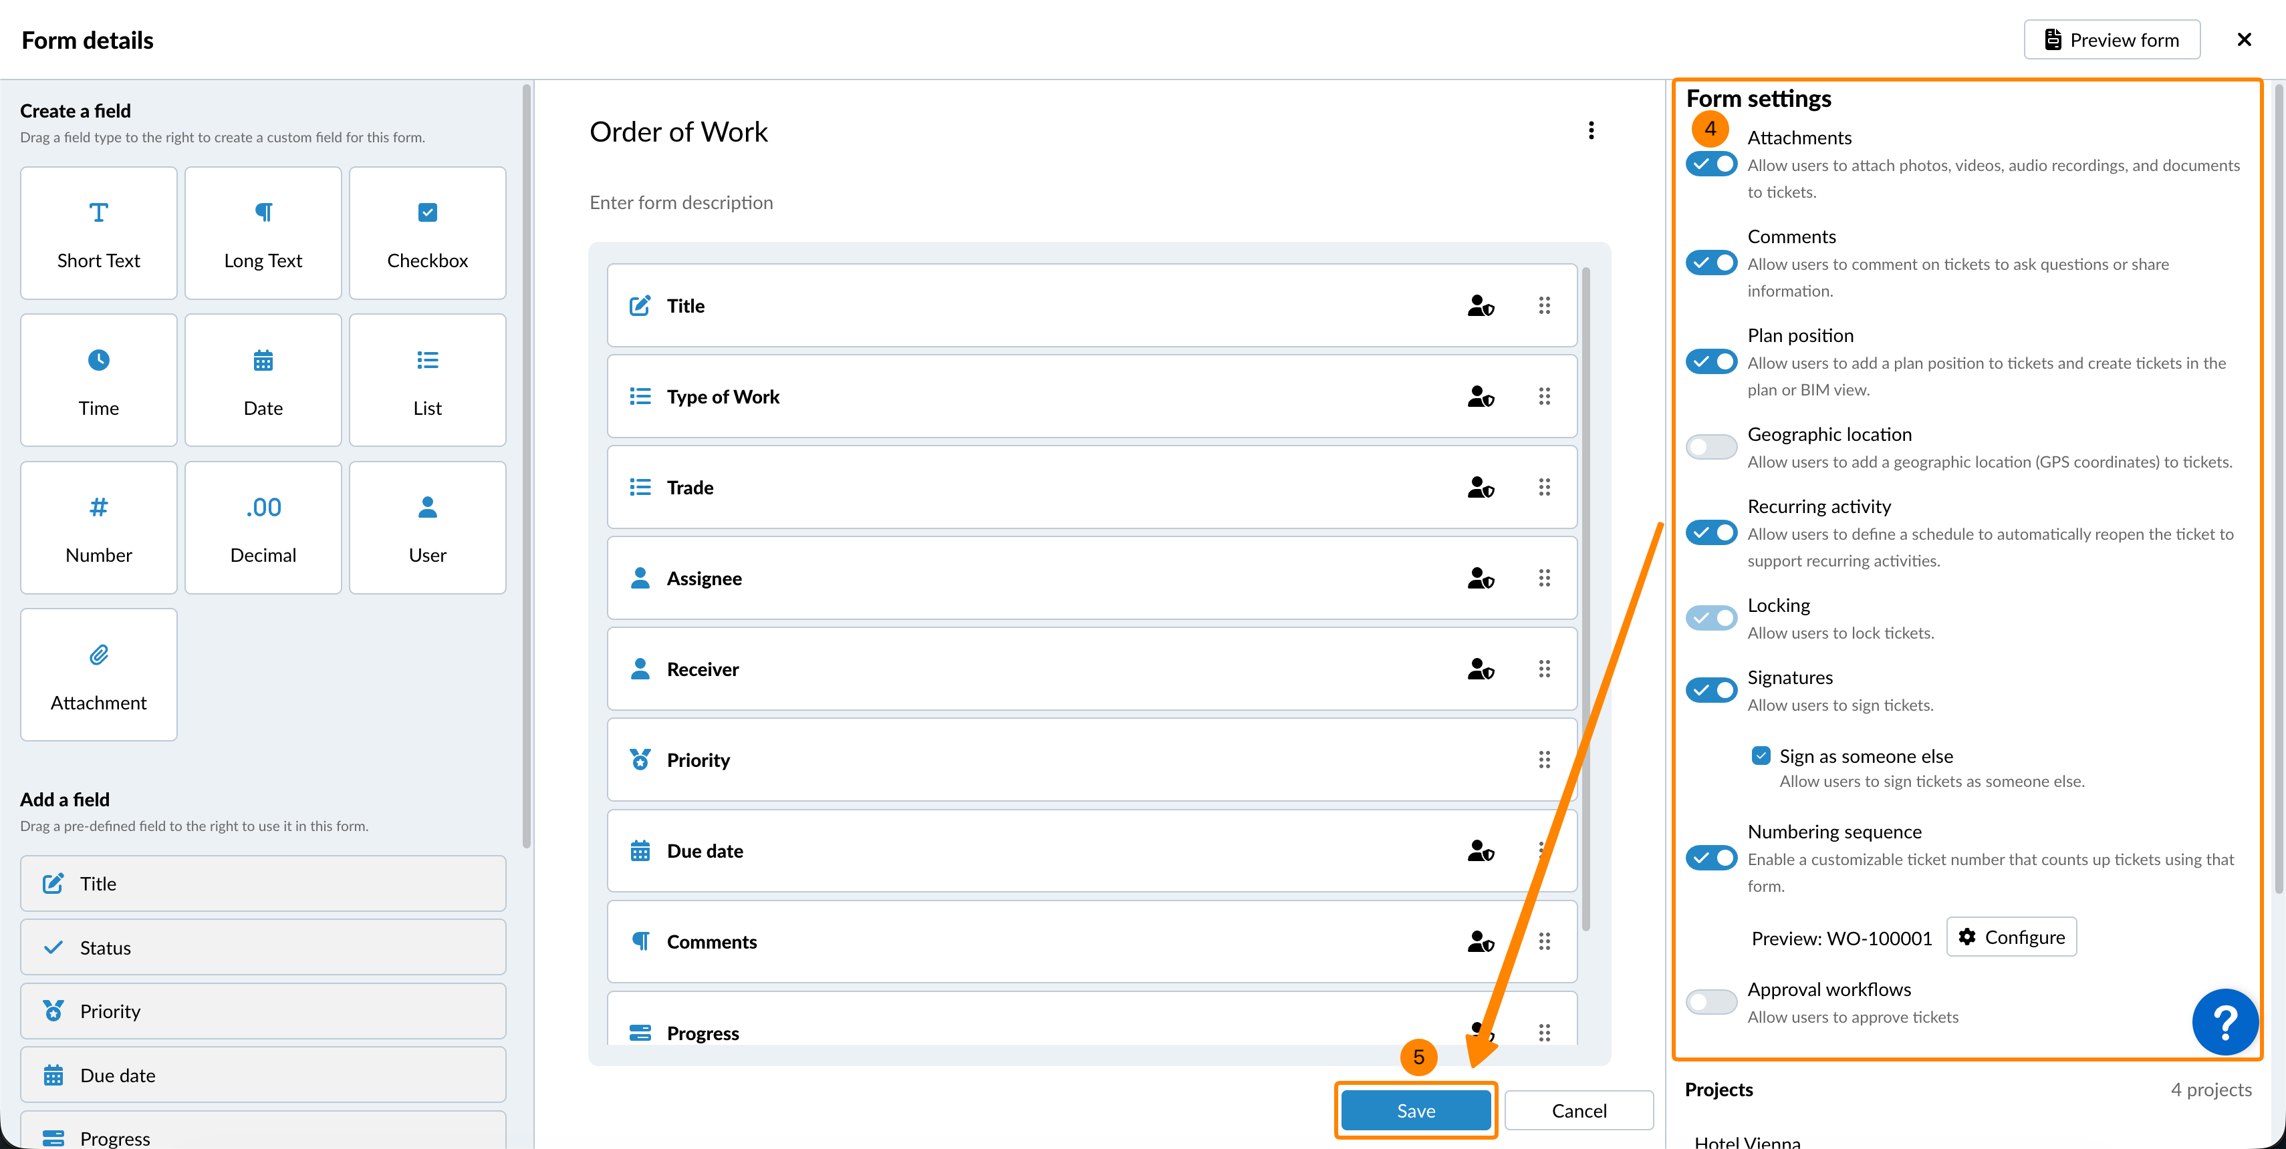2286x1149 pixels.
Task: Select the Long Text field tile
Action: (263, 233)
